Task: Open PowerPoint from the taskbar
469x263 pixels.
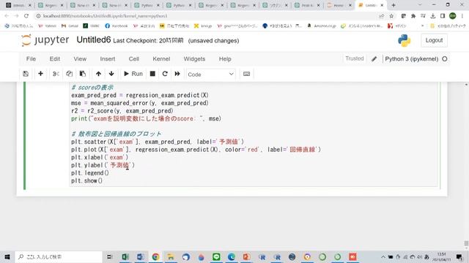Action: point(247,256)
